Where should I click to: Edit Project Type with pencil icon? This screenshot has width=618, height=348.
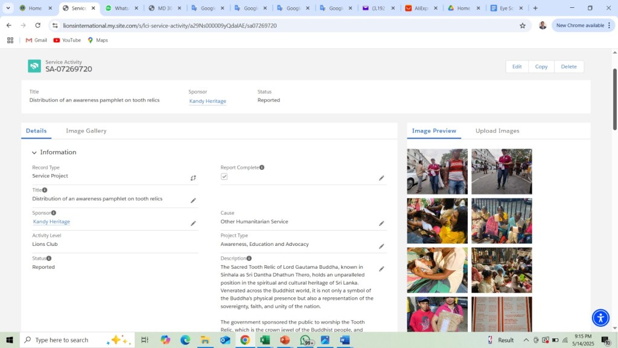(x=381, y=246)
